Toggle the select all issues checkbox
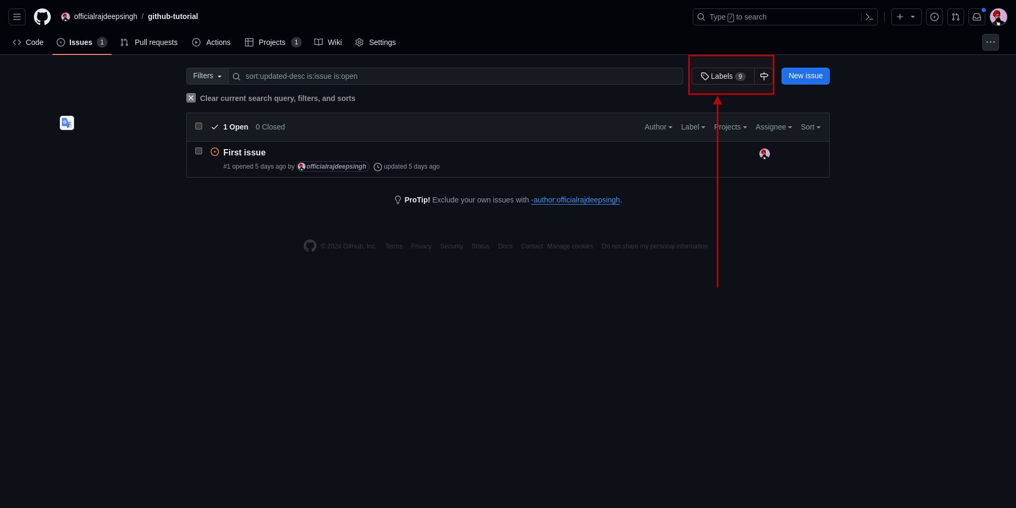The height and width of the screenshot is (508, 1016). point(199,126)
